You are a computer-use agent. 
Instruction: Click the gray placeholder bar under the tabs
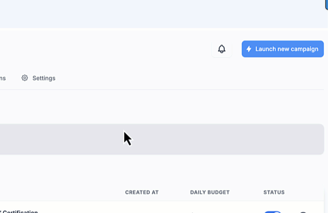tap(162, 139)
